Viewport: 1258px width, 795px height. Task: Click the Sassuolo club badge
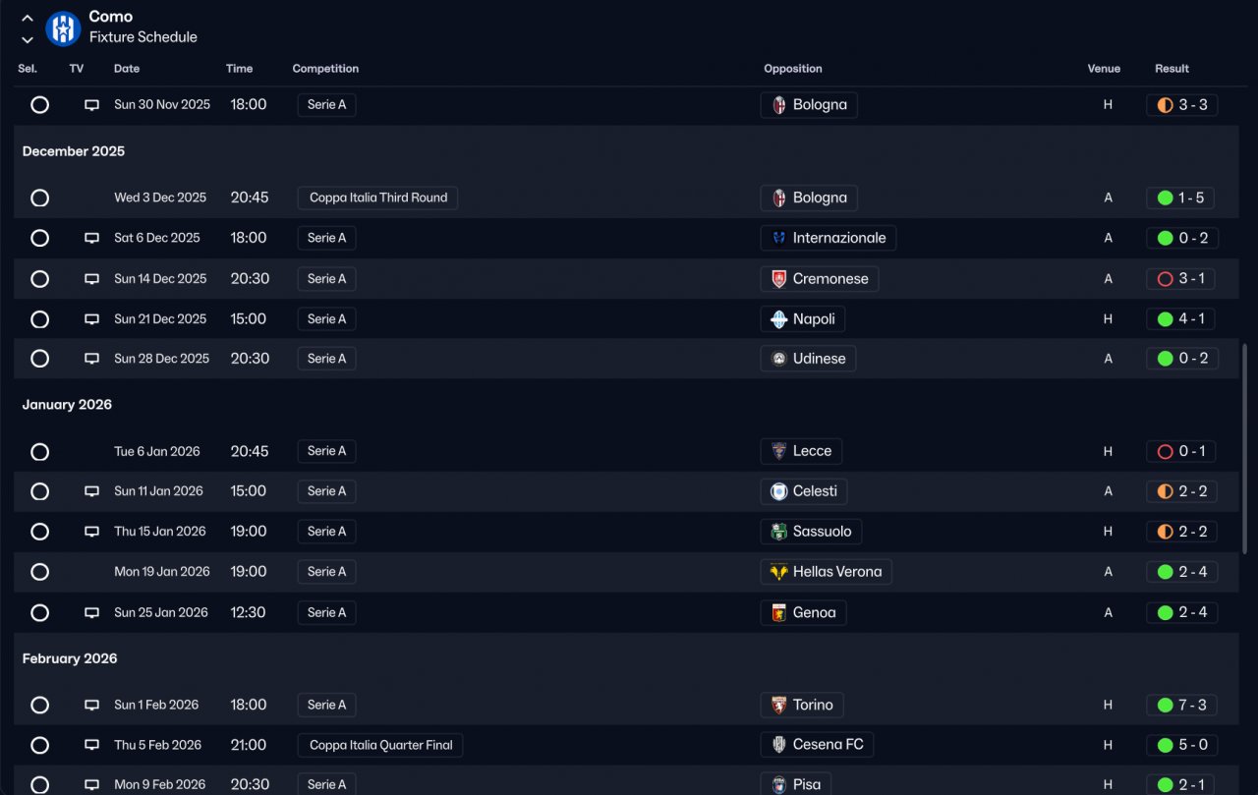point(779,532)
